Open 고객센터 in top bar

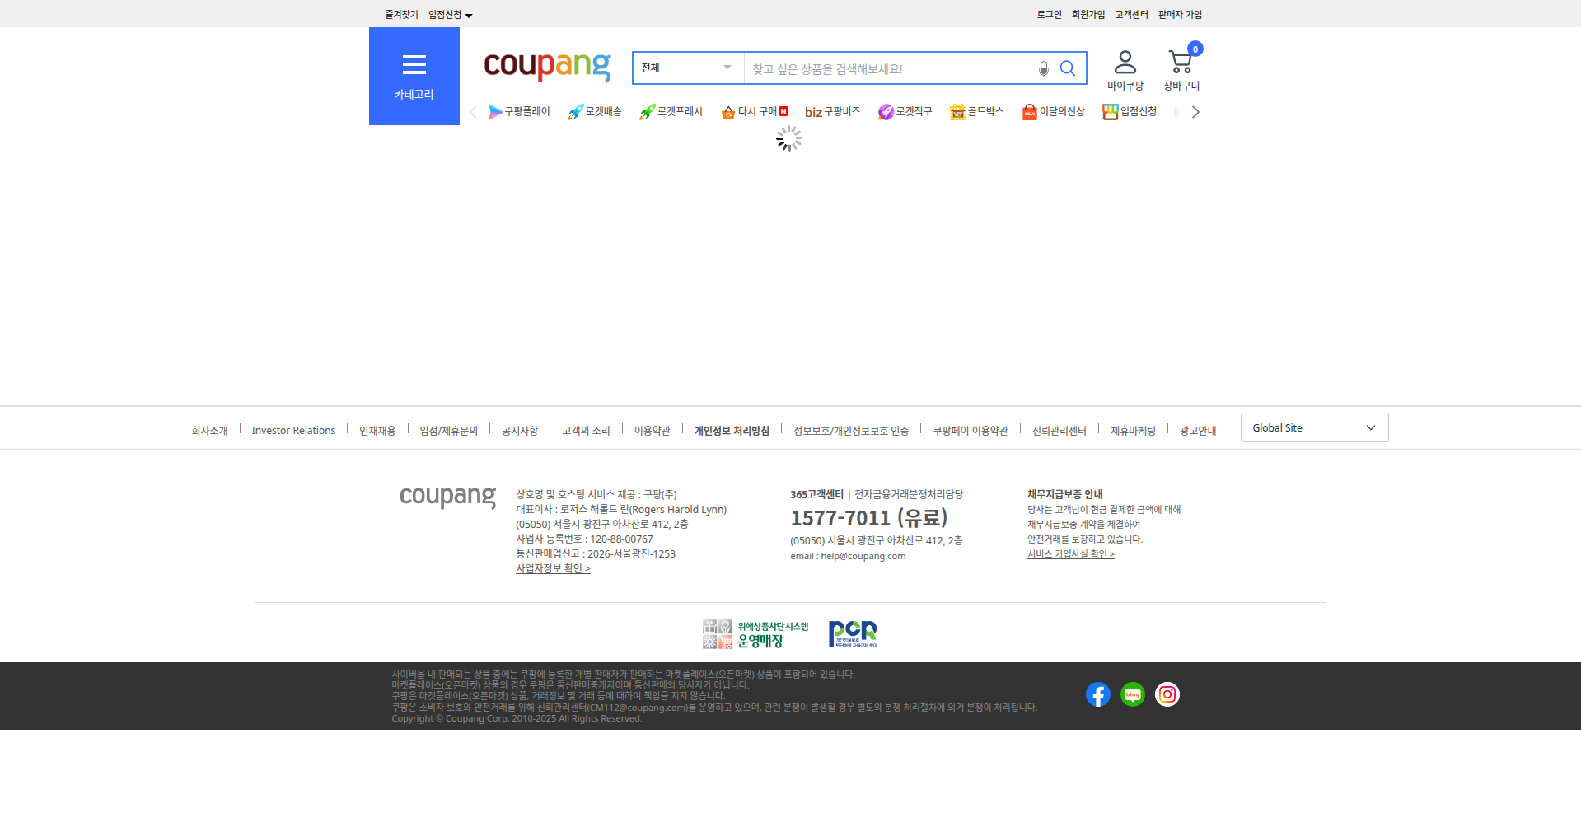[1131, 15]
